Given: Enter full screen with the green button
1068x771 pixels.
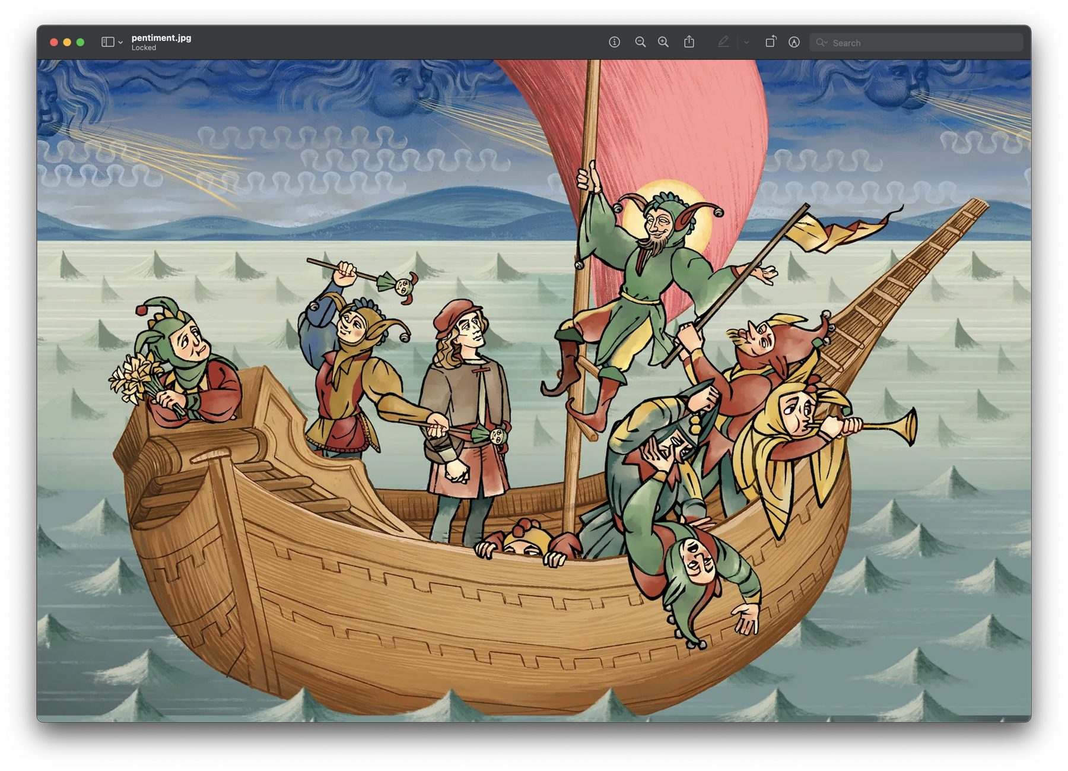Looking at the screenshot, I should [80, 42].
